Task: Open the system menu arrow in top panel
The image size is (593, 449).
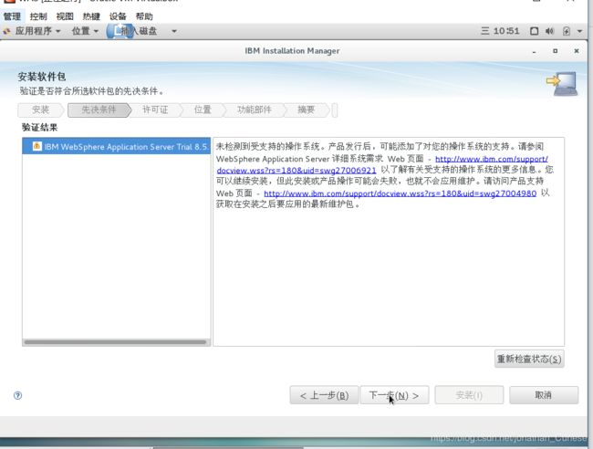Action: pyautogui.click(x=579, y=31)
